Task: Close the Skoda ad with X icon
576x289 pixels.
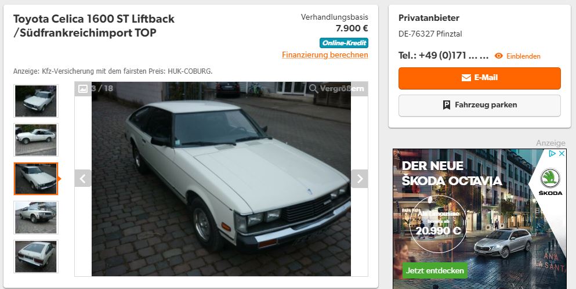Action: point(561,154)
